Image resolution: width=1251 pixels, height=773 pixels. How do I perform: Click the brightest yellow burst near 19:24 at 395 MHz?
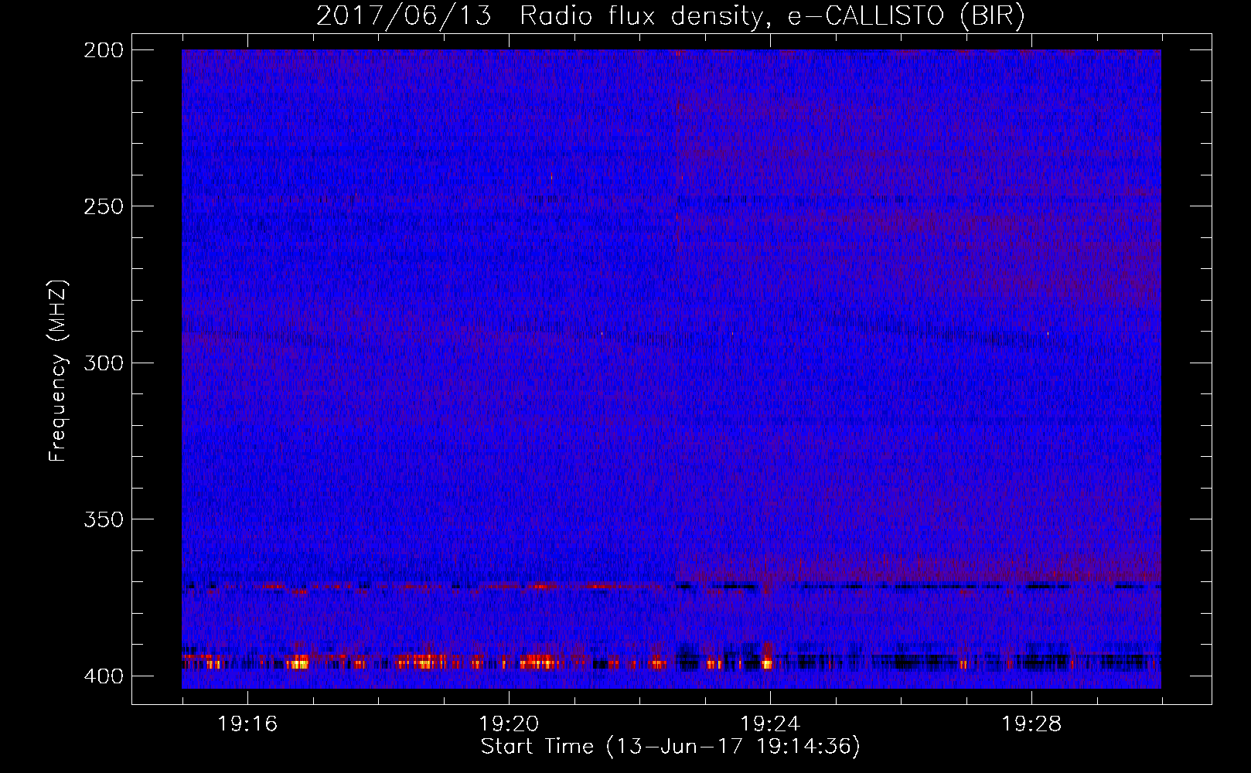pyautogui.click(x=767, y=662)
